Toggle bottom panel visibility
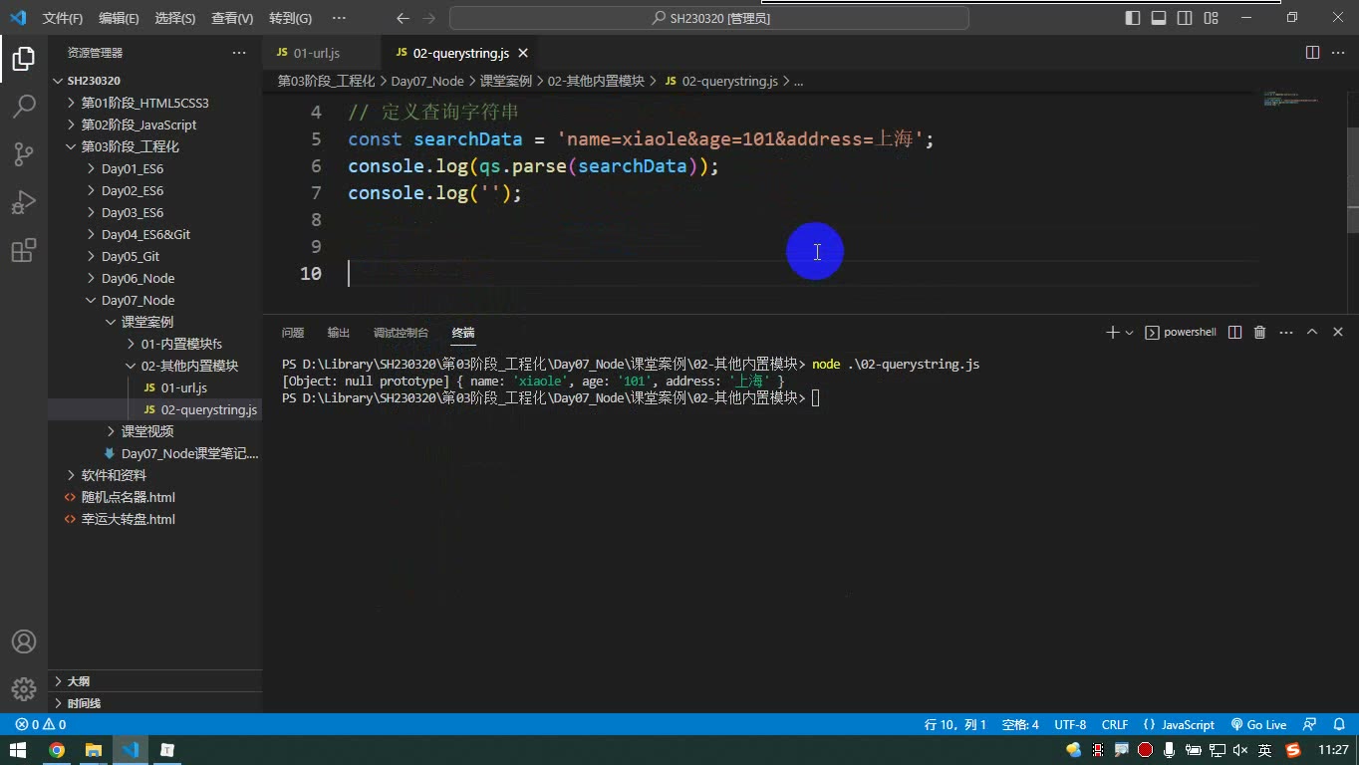 pos(1159,18)
